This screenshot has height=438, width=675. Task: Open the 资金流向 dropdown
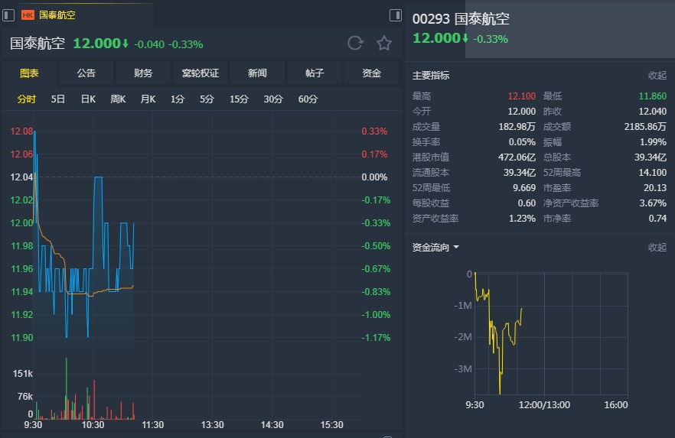tap(435, 248)
